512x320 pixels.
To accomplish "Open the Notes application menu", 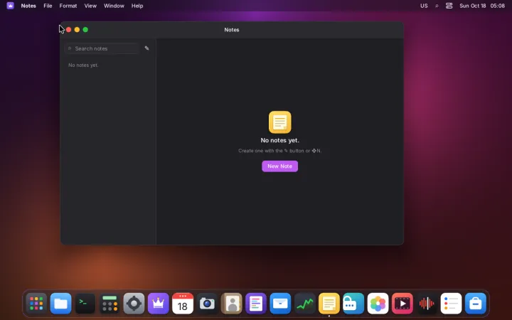I will 28,6.
